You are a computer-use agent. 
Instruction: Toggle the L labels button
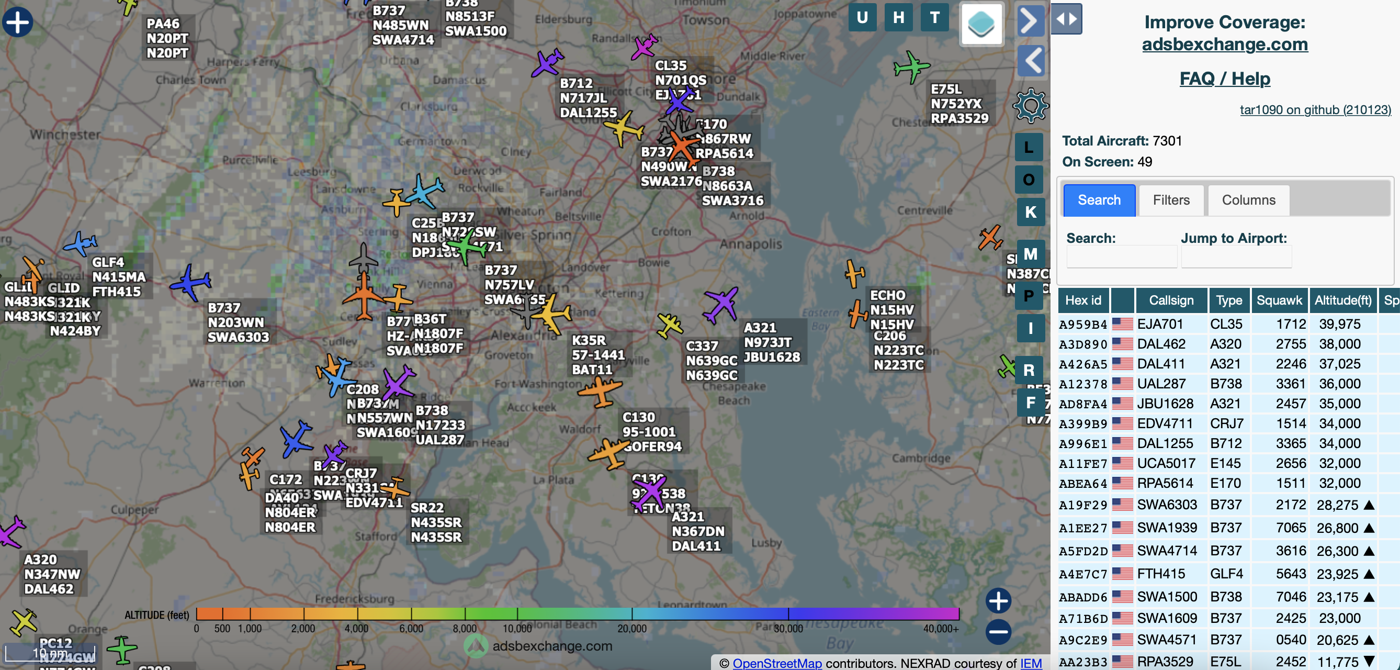[x=1029, y=147]
